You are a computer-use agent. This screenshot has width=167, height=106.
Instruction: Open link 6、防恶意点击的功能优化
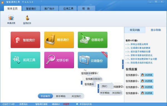point(140,63)
